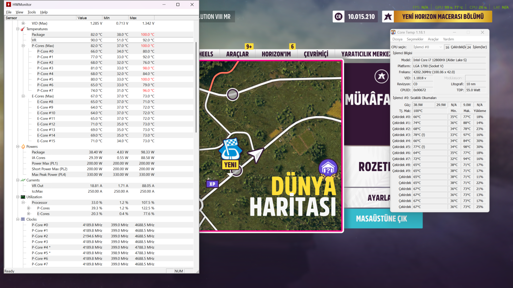Click the XP board map marker
The image size is (513, 288).
pyautogui.click(x=212, y=184)
